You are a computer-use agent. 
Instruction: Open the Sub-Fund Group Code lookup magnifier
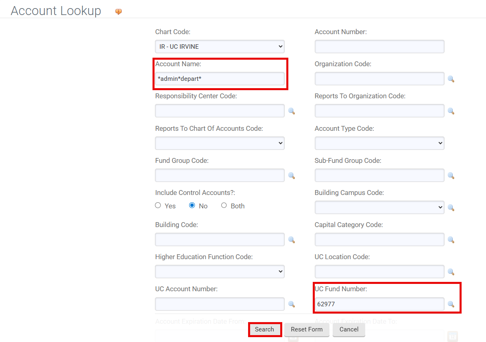(x=451, y=175)
